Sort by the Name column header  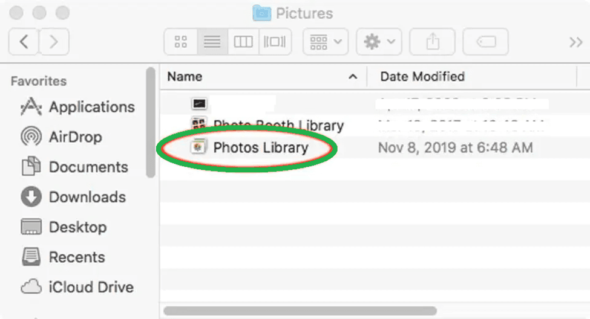185,77
